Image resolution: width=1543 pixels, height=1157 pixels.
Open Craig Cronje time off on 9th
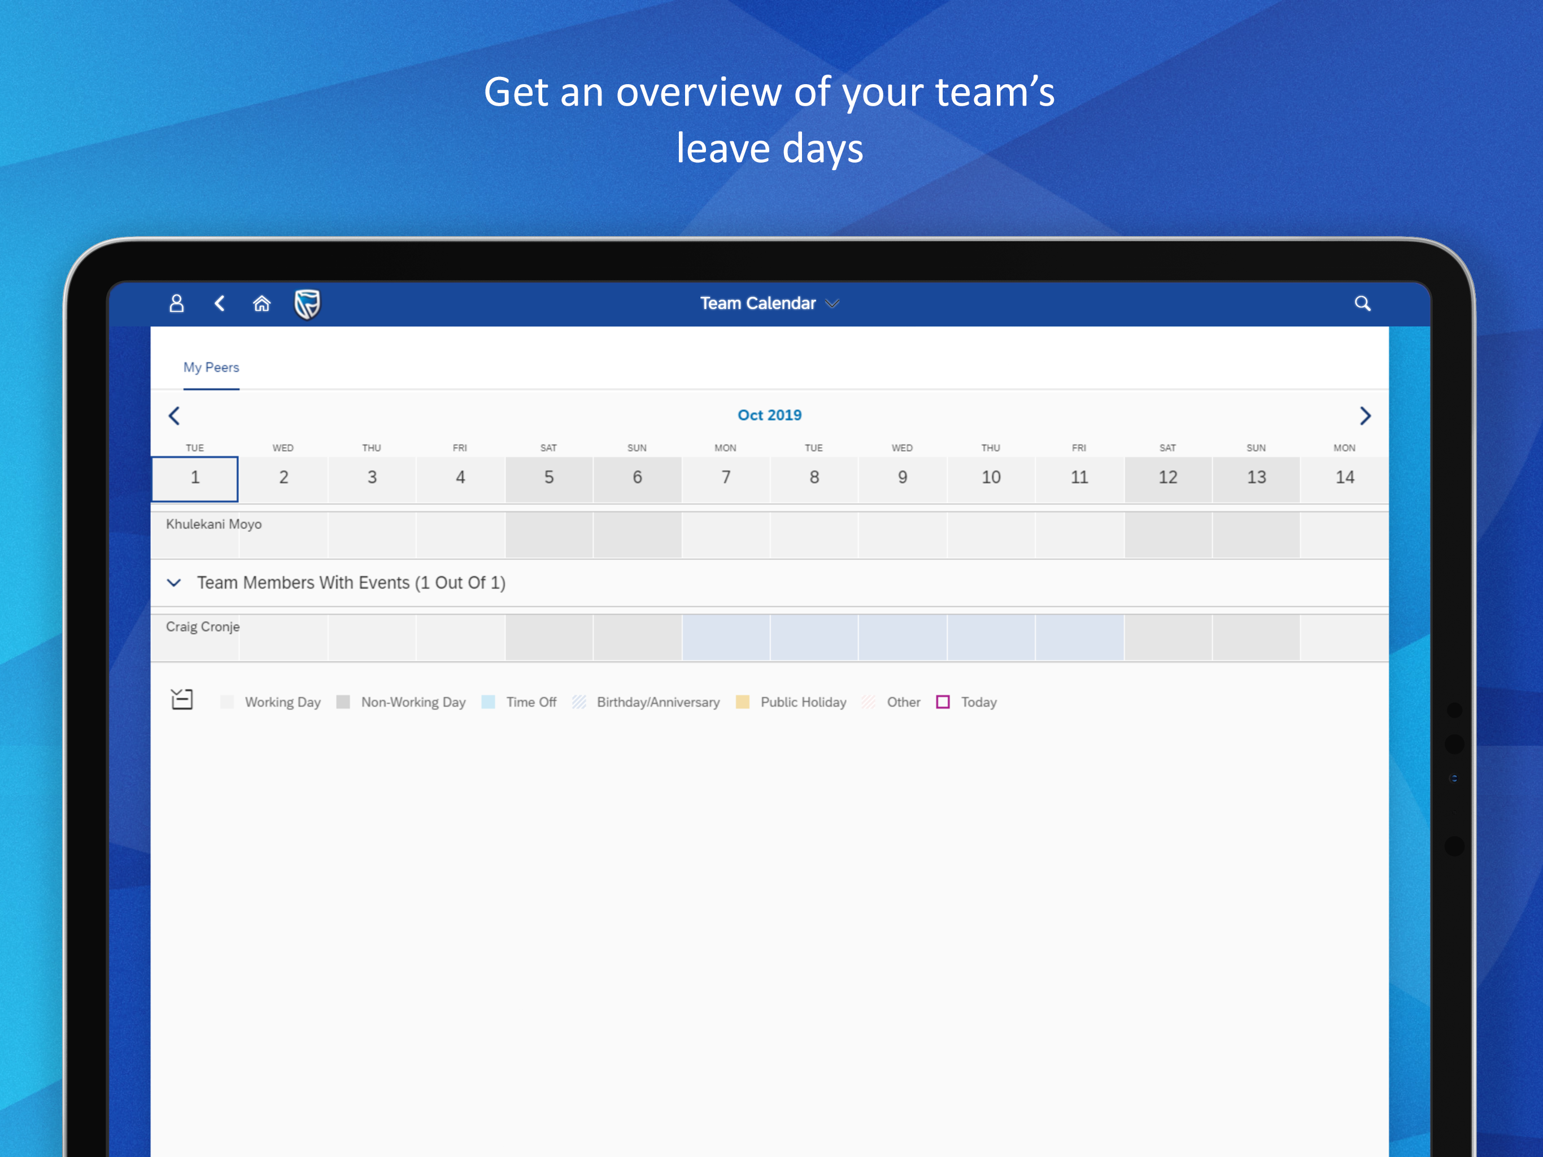903,637
